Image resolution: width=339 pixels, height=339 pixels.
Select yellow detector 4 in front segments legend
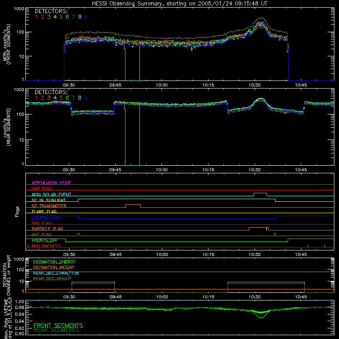55,17
